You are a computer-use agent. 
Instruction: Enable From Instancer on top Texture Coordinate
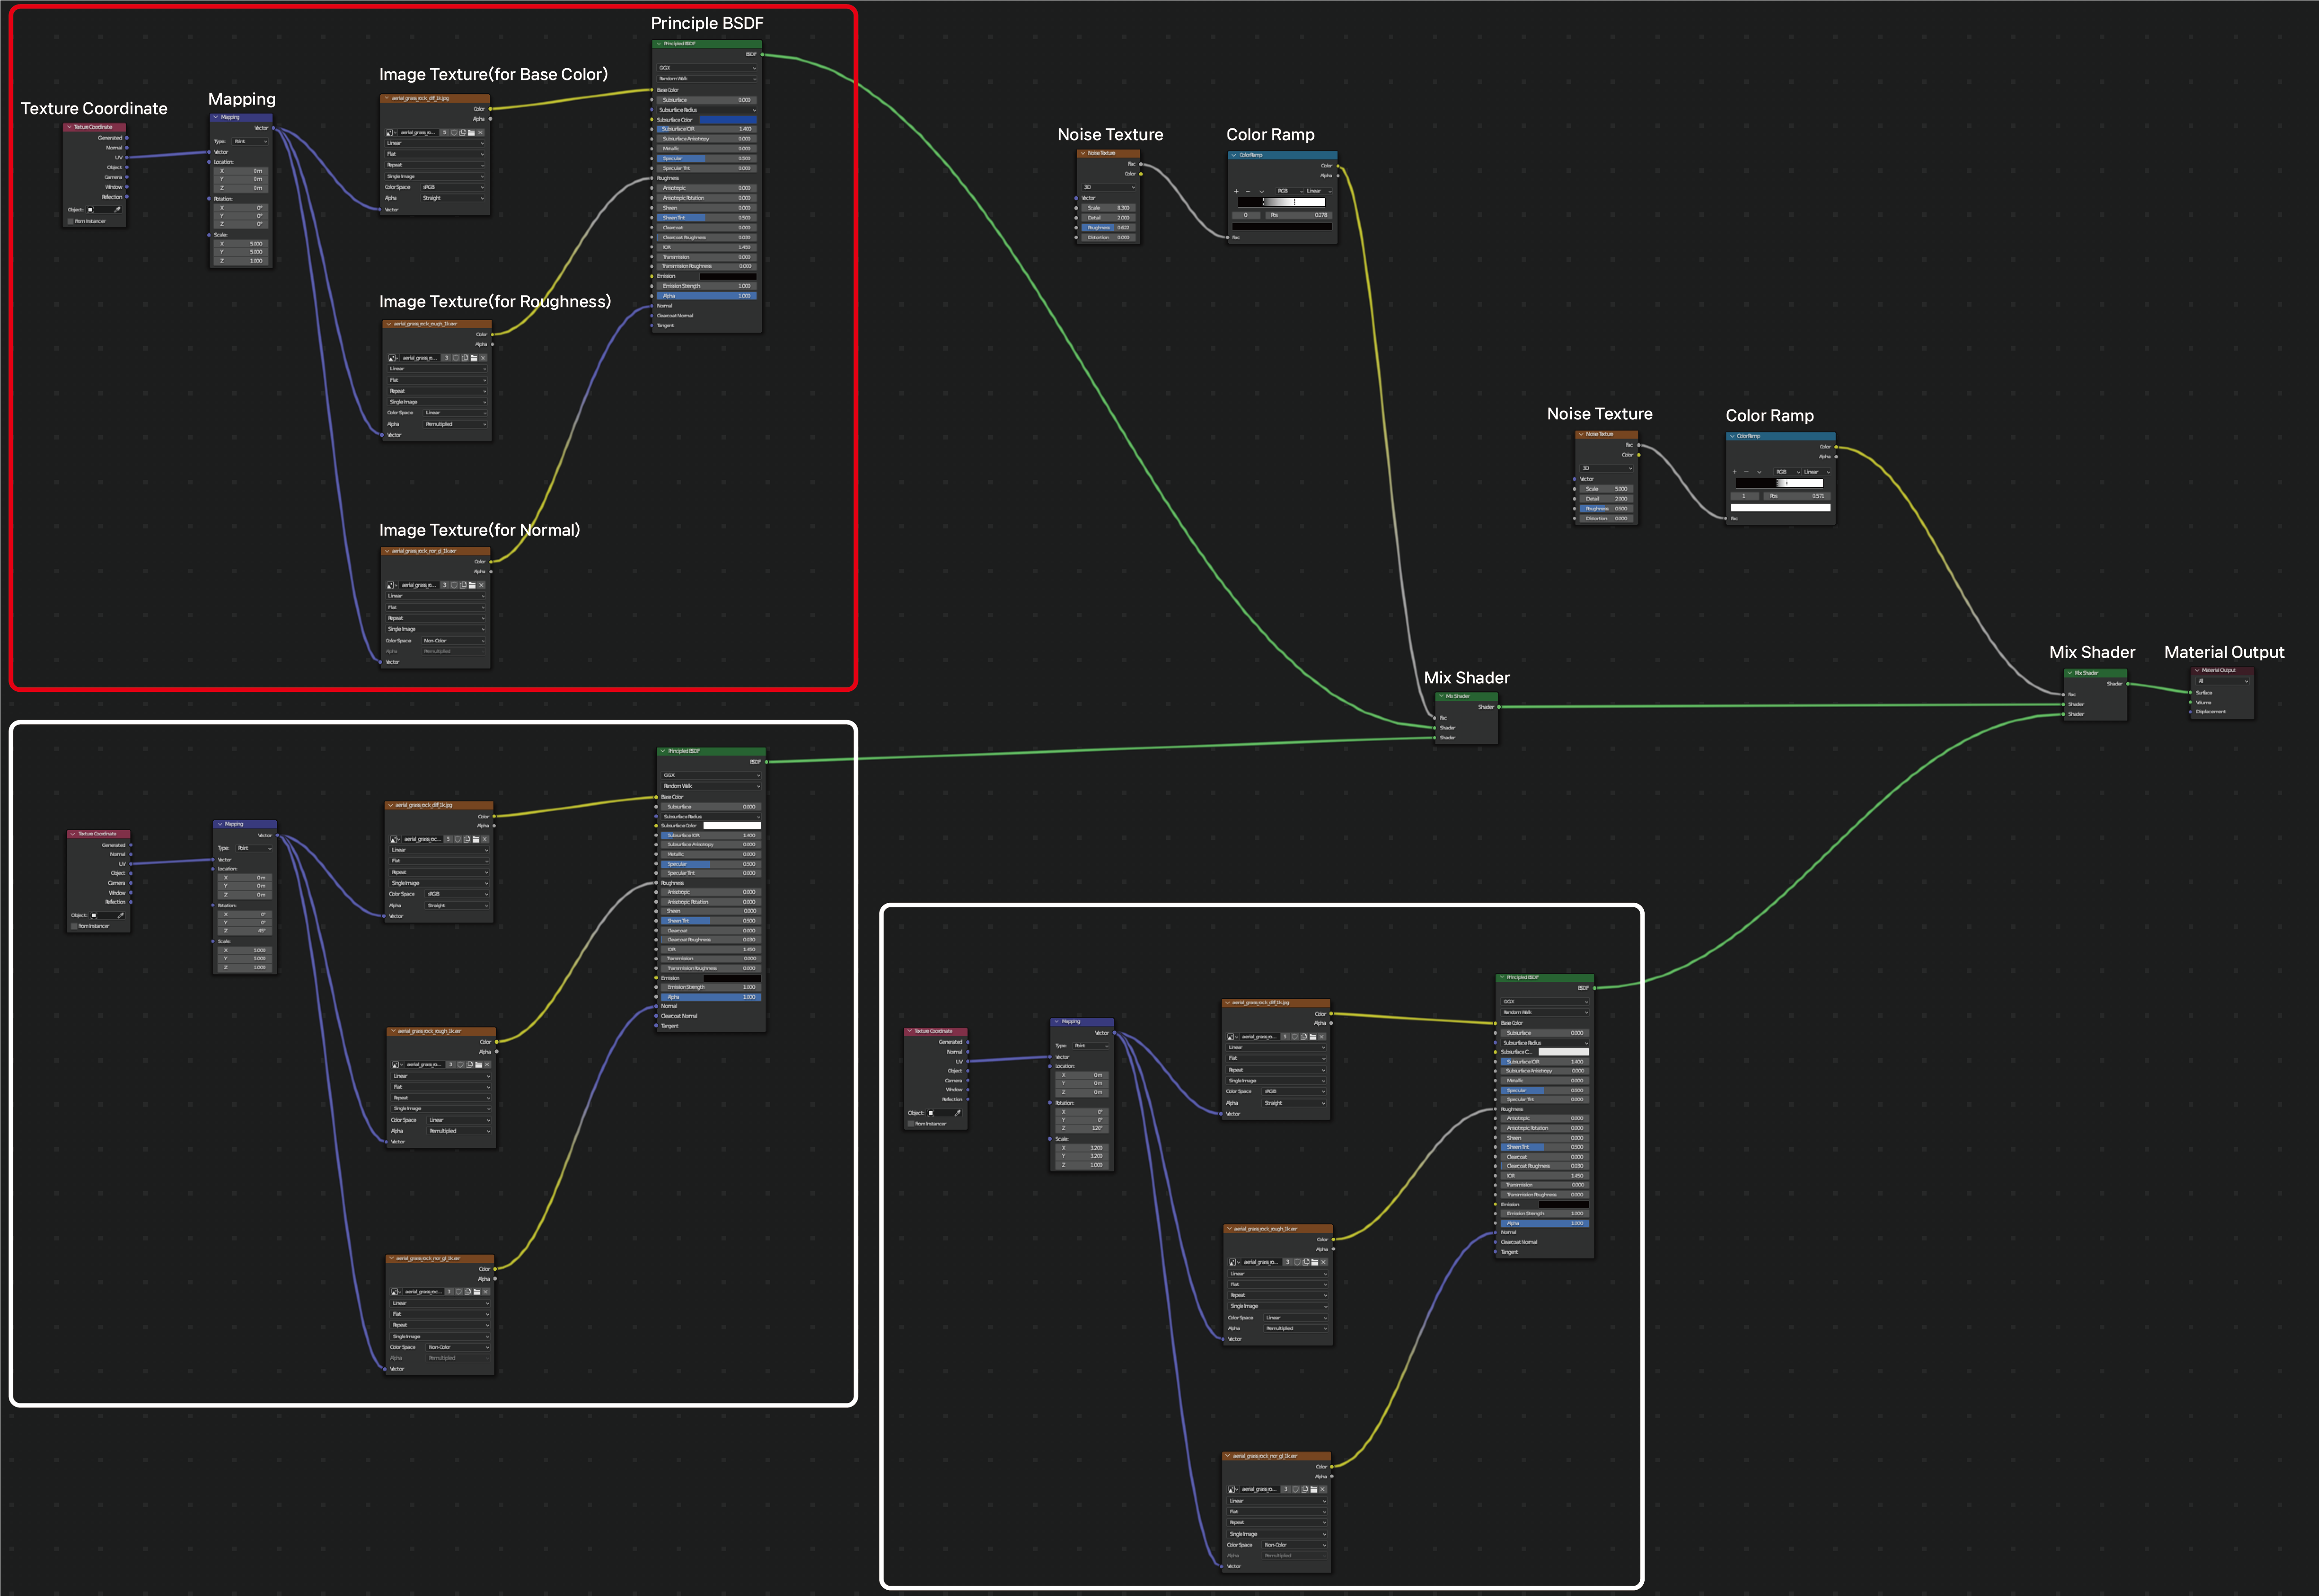click(x=70, y=221)
